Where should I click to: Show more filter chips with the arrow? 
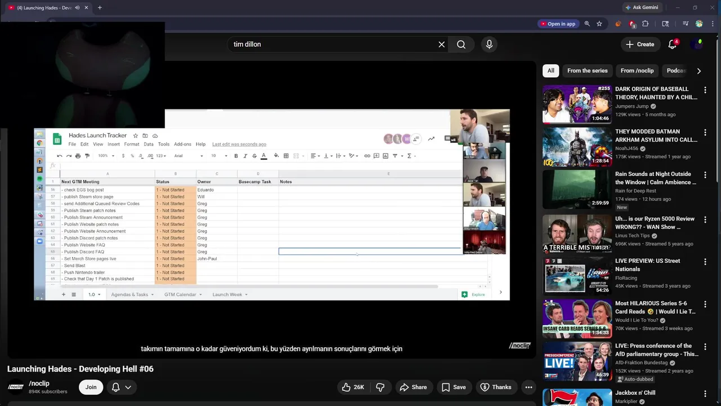click(x=699, y=71)
